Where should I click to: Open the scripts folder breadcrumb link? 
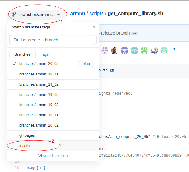(x=96, y=14)
